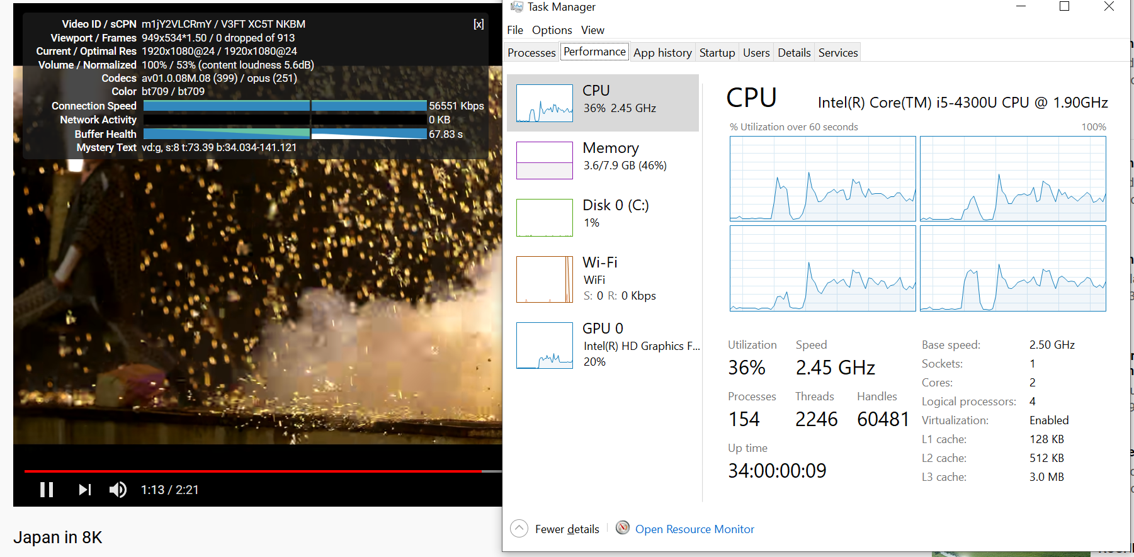The image size is (1134, 557).
Task: Click the top-left logical processor graph
Action: tap(823, 179)
